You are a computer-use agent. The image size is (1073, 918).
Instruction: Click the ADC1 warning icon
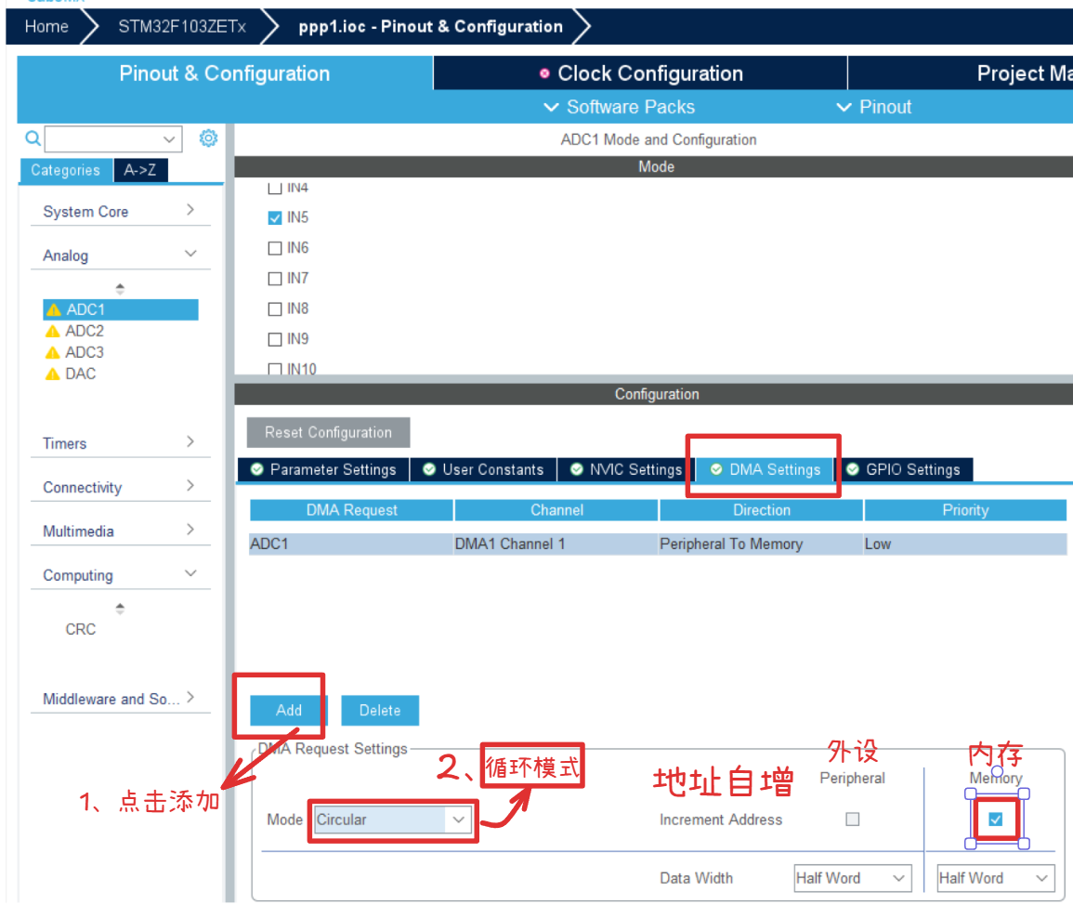tap(53, 310)
